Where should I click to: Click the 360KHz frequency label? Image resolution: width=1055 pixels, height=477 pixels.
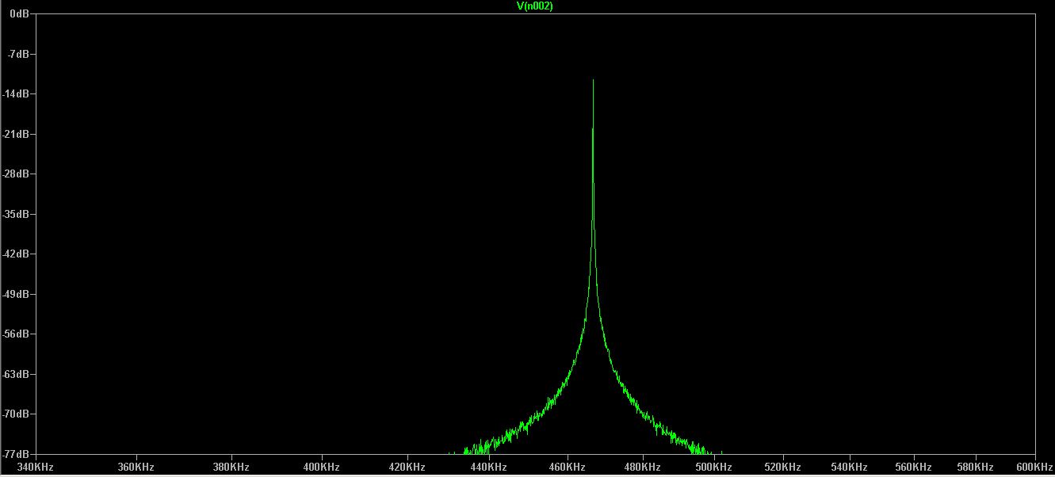coord(135,467)
